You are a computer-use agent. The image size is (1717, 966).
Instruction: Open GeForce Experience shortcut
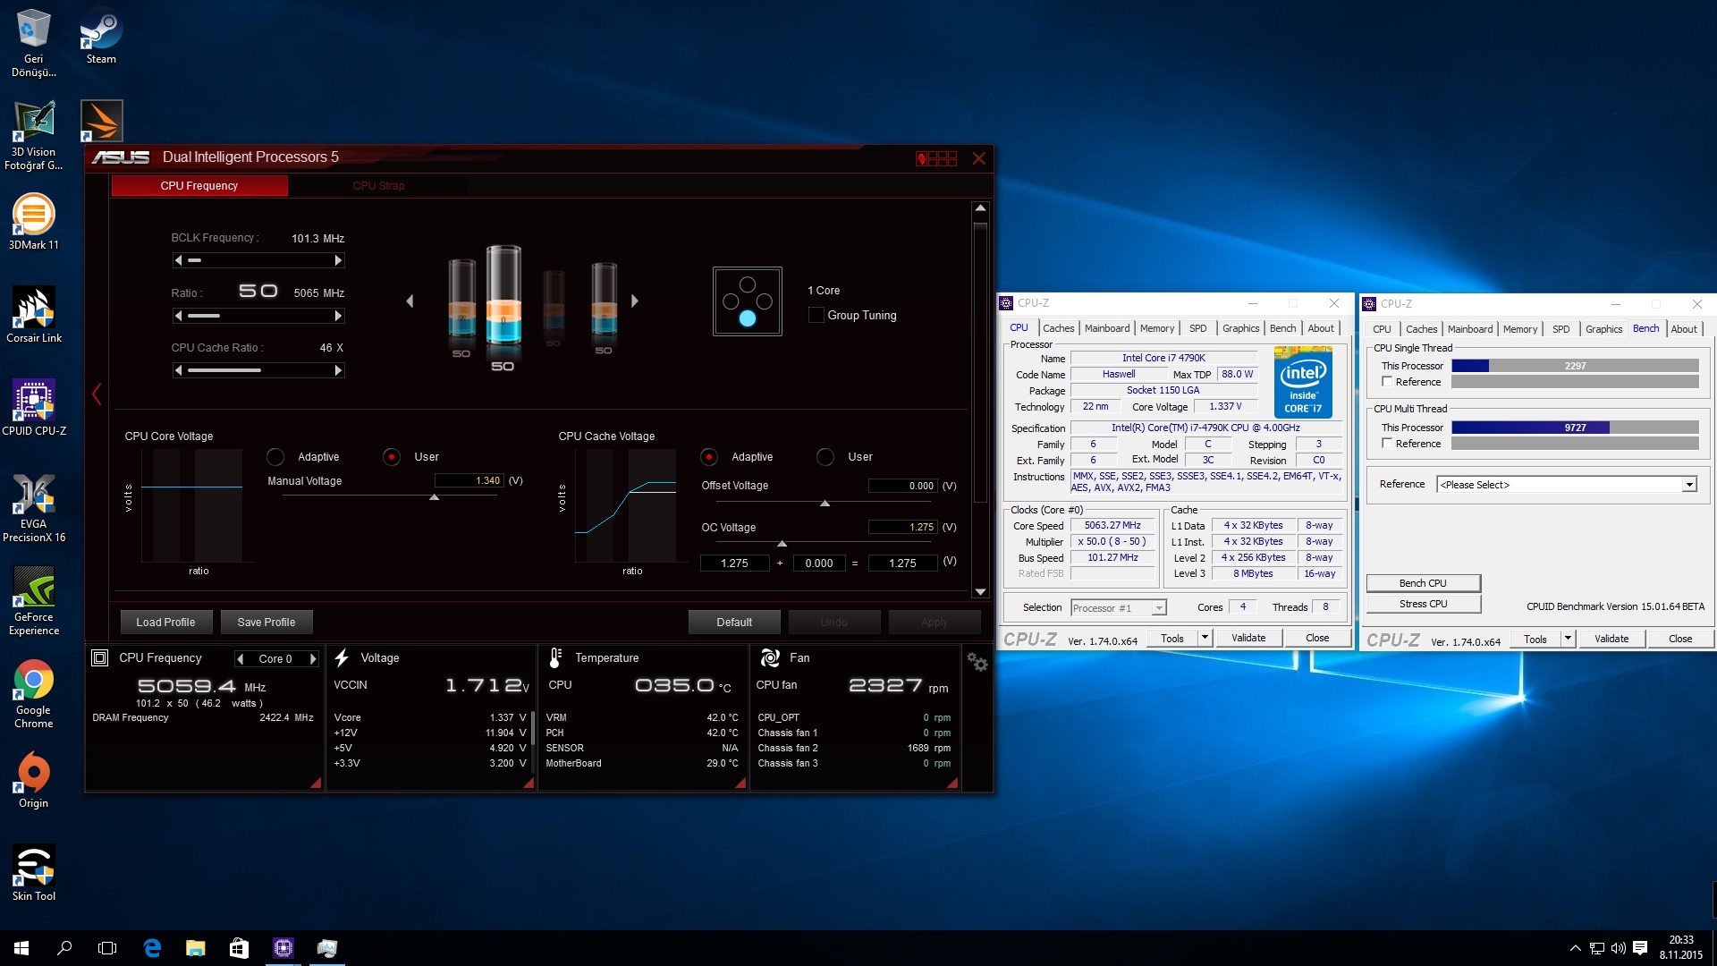pos(34,600)
